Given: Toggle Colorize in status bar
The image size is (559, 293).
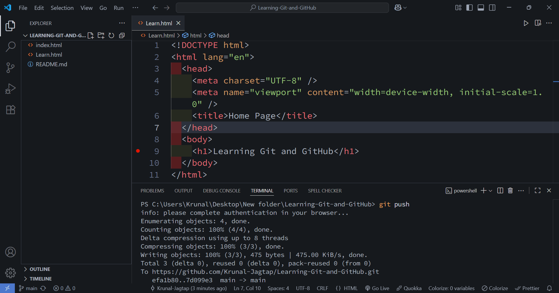Looking at the screenshot, I should (x=495, y=288).
